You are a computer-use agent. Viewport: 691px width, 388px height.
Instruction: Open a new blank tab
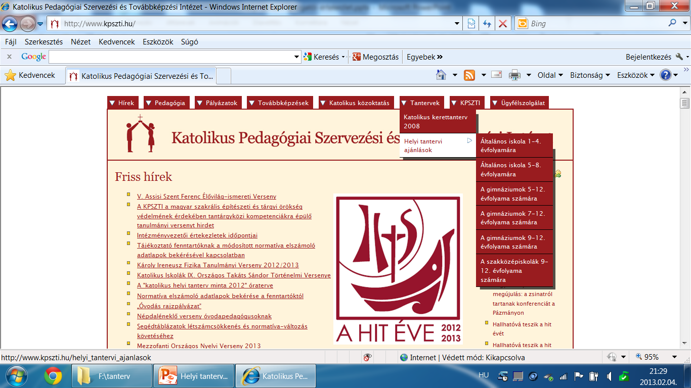(x=224, y=76)
